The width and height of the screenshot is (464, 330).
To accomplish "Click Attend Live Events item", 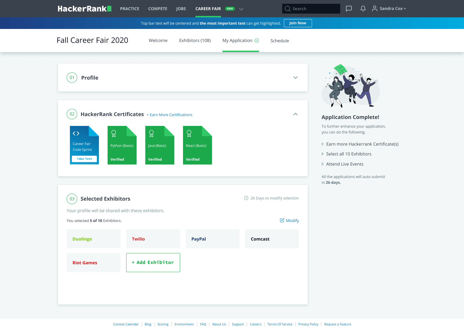I will click(x=345, y=164).
